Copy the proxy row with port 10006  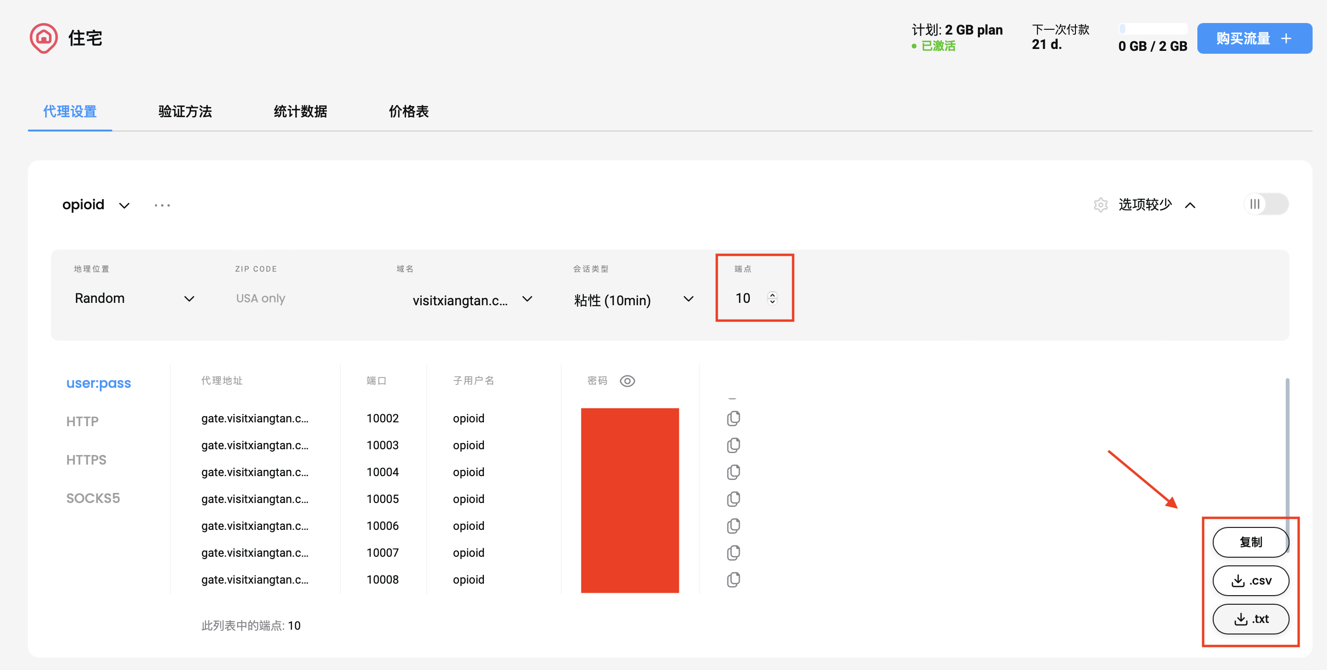tap(733, 525)
